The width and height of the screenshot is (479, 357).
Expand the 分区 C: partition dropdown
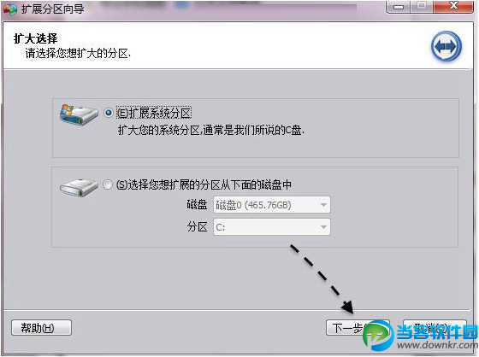(x=272, y=227)
